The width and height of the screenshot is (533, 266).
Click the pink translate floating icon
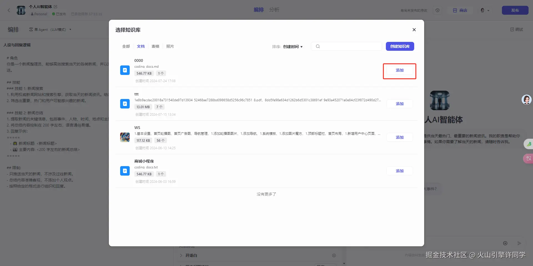click(x=528, y=158)
